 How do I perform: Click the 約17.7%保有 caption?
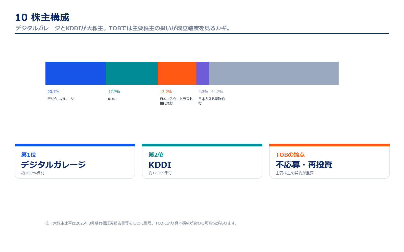pos(160,173)
